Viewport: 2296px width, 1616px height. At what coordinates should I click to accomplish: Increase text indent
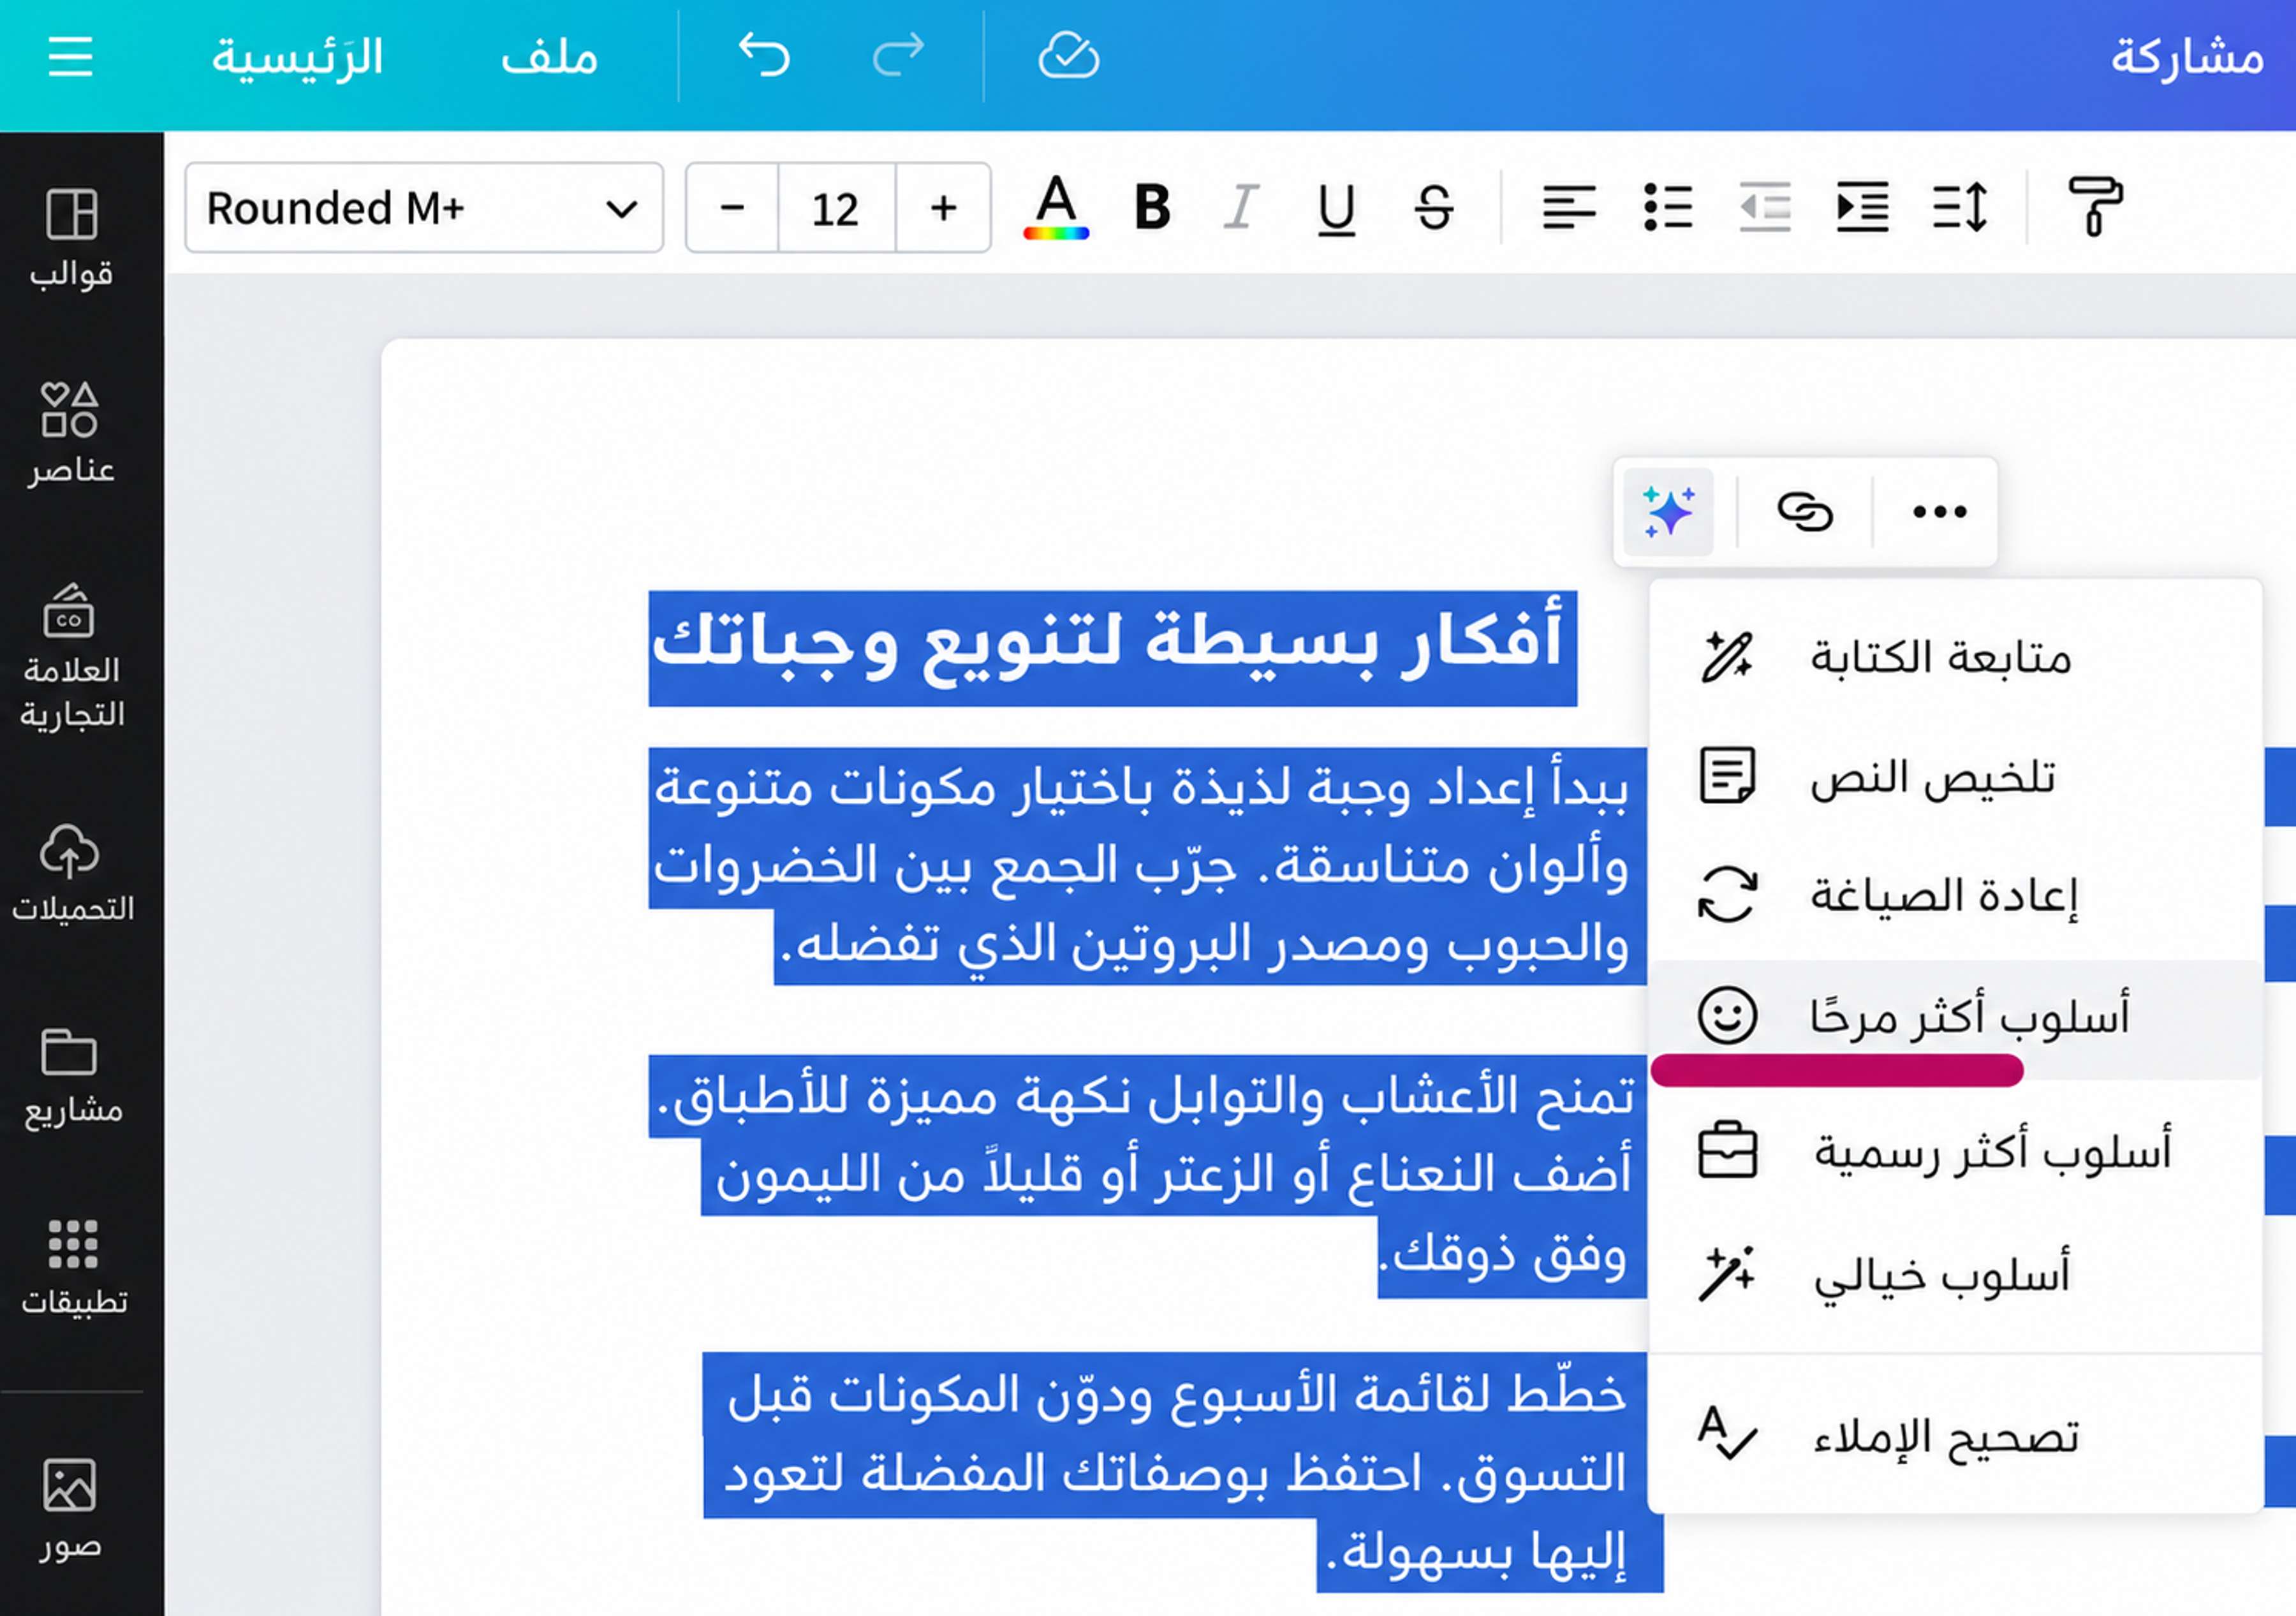click(x=1862, y=208)
